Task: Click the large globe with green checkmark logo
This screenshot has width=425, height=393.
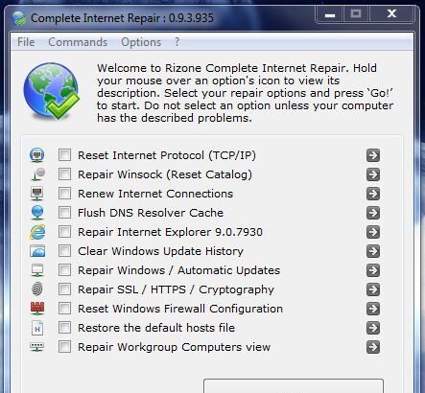Action: coord(52,91)
